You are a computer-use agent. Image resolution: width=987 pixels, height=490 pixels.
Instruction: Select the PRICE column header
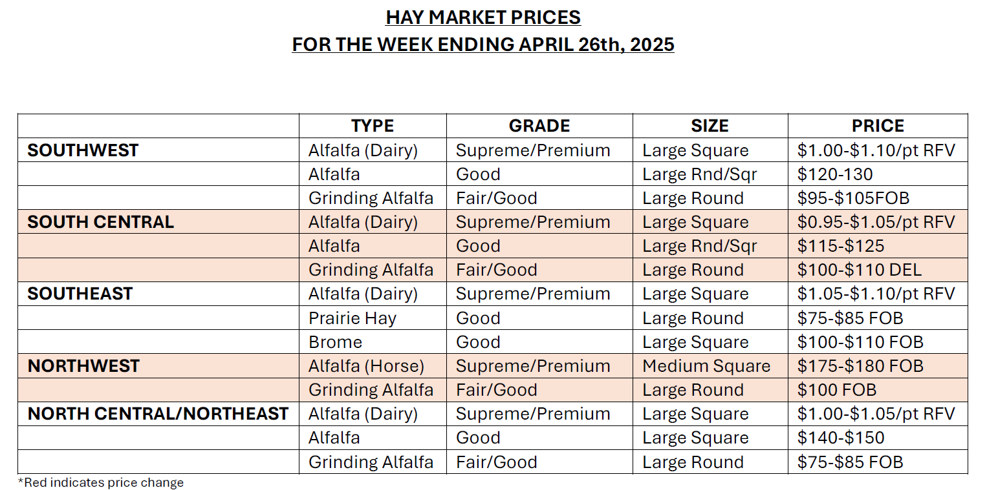(x=878, y=126)
